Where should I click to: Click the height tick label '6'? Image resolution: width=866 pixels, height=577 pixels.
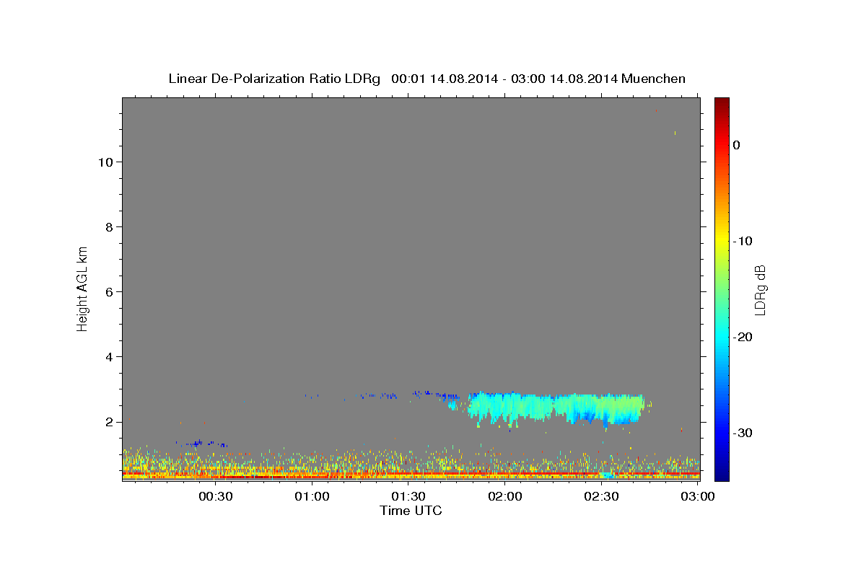click(x=108, y=291)
